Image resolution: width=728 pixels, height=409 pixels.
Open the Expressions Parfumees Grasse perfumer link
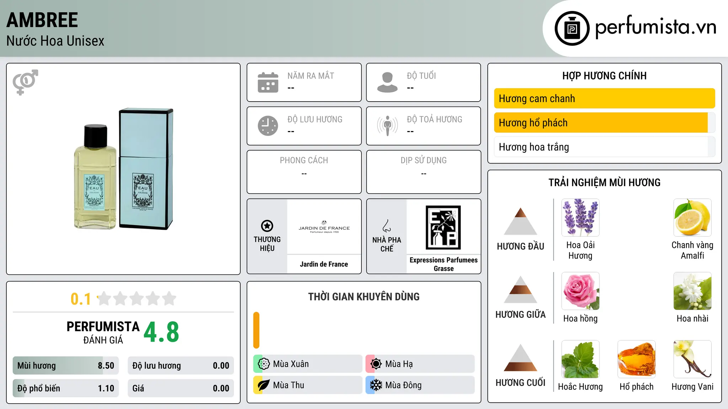(x=444, y=264)
